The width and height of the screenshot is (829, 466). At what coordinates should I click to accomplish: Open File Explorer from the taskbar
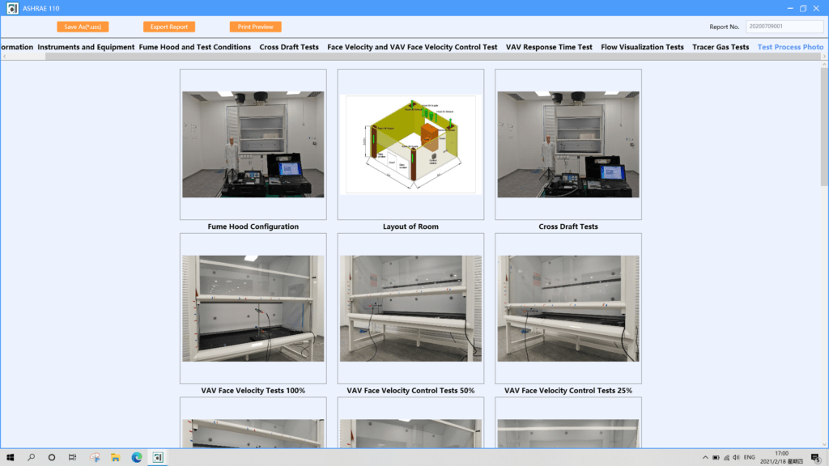tap(116, 457)
